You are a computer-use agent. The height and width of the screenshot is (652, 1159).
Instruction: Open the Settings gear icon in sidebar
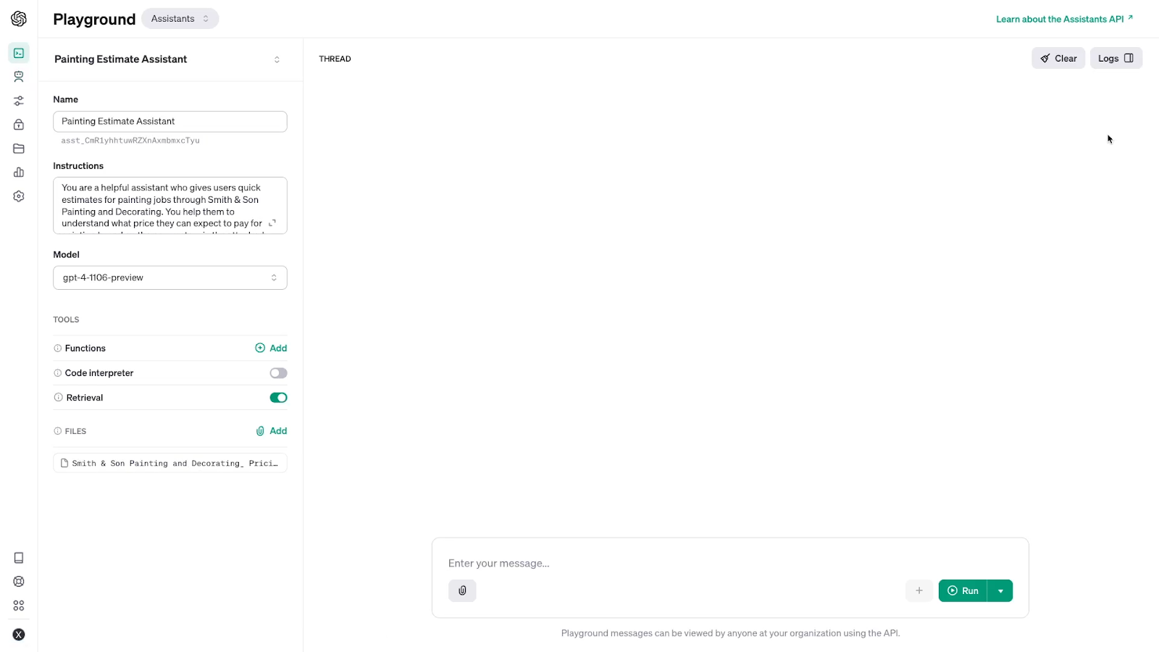[19, 196]
